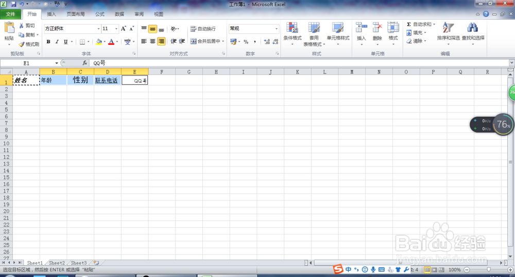Open the number format dropdown (常规)
This screenshot has height=277, width=515.
[276, 29]
